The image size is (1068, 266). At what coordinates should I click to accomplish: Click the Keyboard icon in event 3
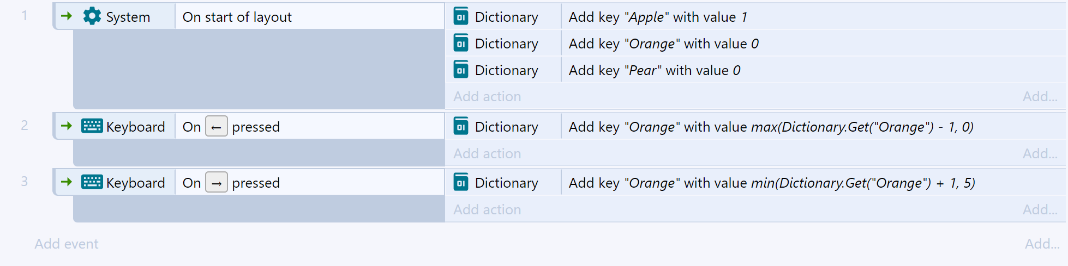[92, 182]
